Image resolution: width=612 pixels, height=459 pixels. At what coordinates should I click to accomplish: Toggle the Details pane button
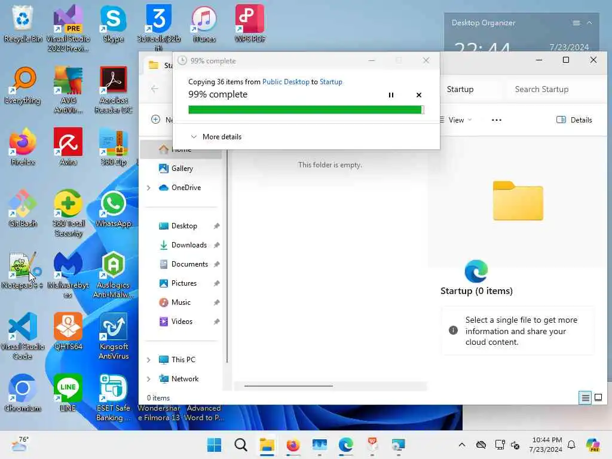tap(574, 120)
